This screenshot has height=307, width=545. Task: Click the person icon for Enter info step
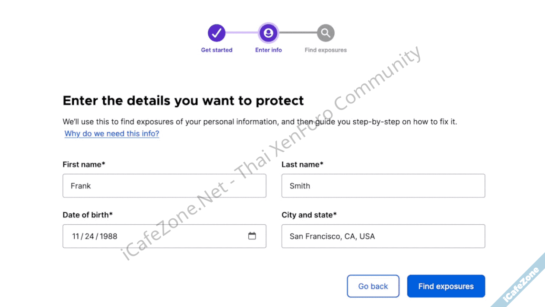pos(269,33)
